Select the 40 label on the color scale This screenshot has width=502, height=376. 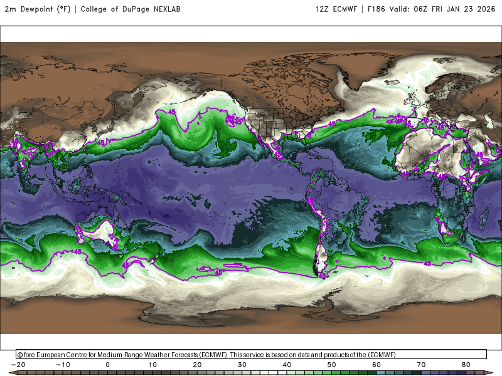(x=287, y=365)
